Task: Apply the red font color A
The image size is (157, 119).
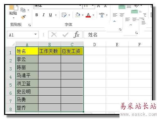Action: (88, 15)
